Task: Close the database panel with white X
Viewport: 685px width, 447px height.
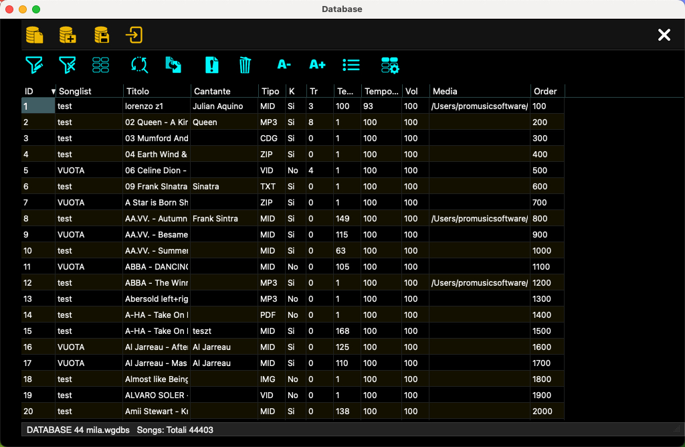Action: (664, 35)
